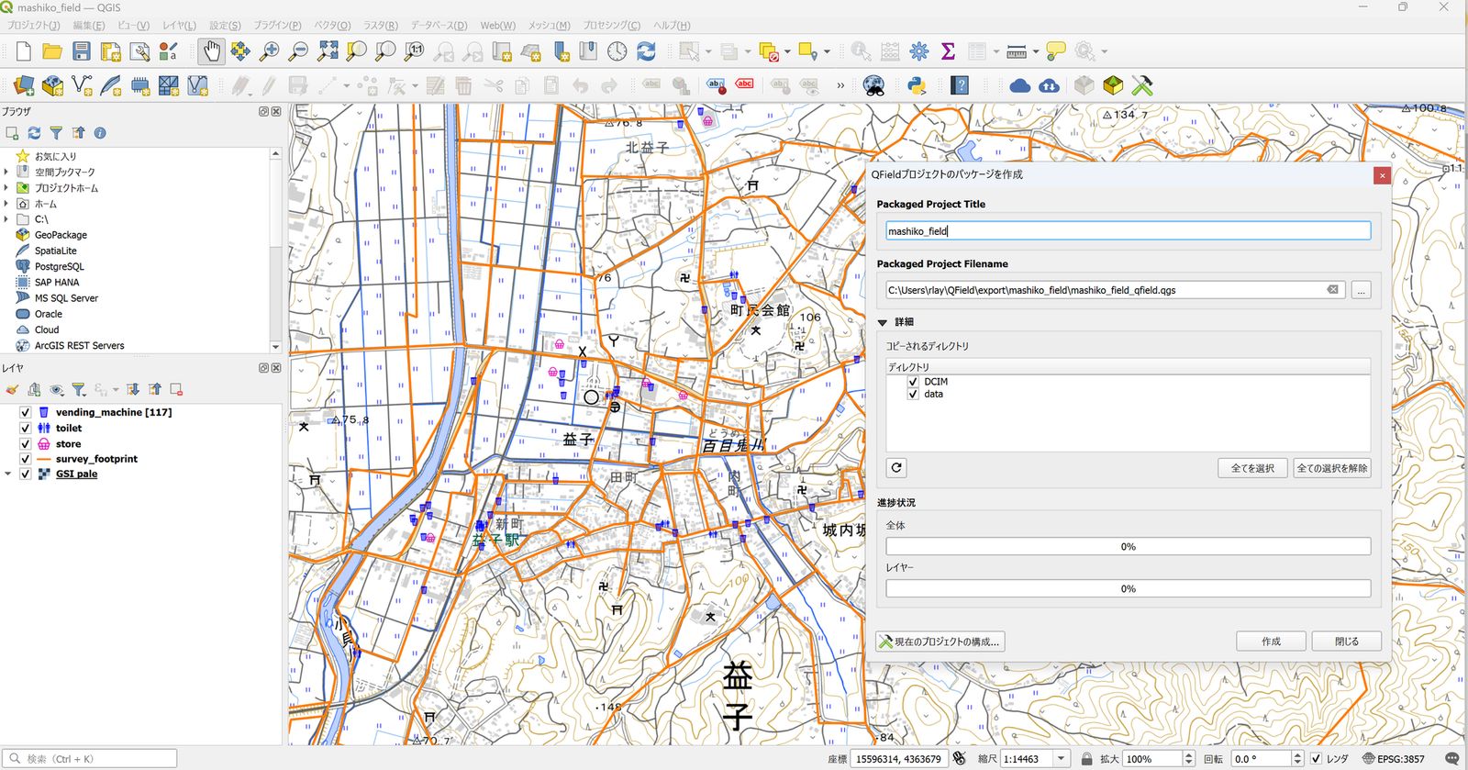This screenshot has width=1468, height=770.
Task: Click the Open Project folder icon
Action: (x=52, y=51)
